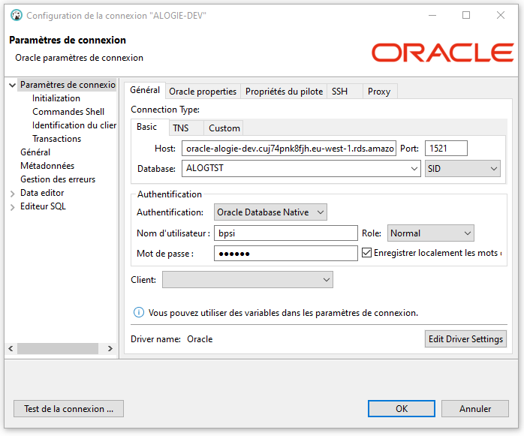Viewport: 524px width, 436px height.
Task: Click into the Port field
Action: click(x=446, y=149)
